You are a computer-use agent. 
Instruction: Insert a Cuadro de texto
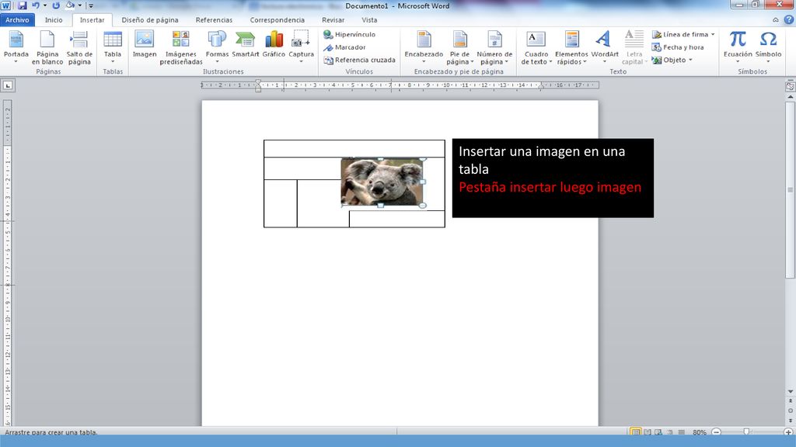(536, 47)
